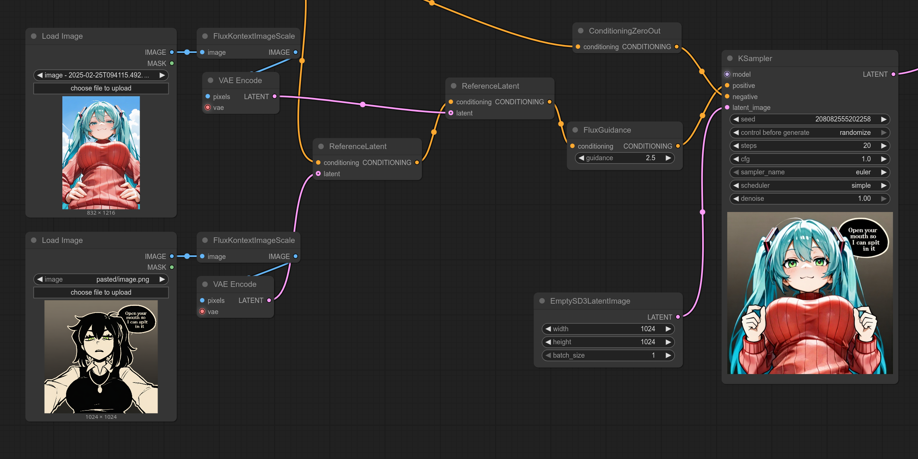The height and width of the screenshot is (459, 918).
Task: Click the bottom Load Image preview thumbnail
Action: point(101,357)
